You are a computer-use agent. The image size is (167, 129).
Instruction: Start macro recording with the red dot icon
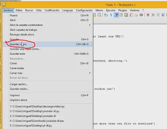[x=148, y=15]
